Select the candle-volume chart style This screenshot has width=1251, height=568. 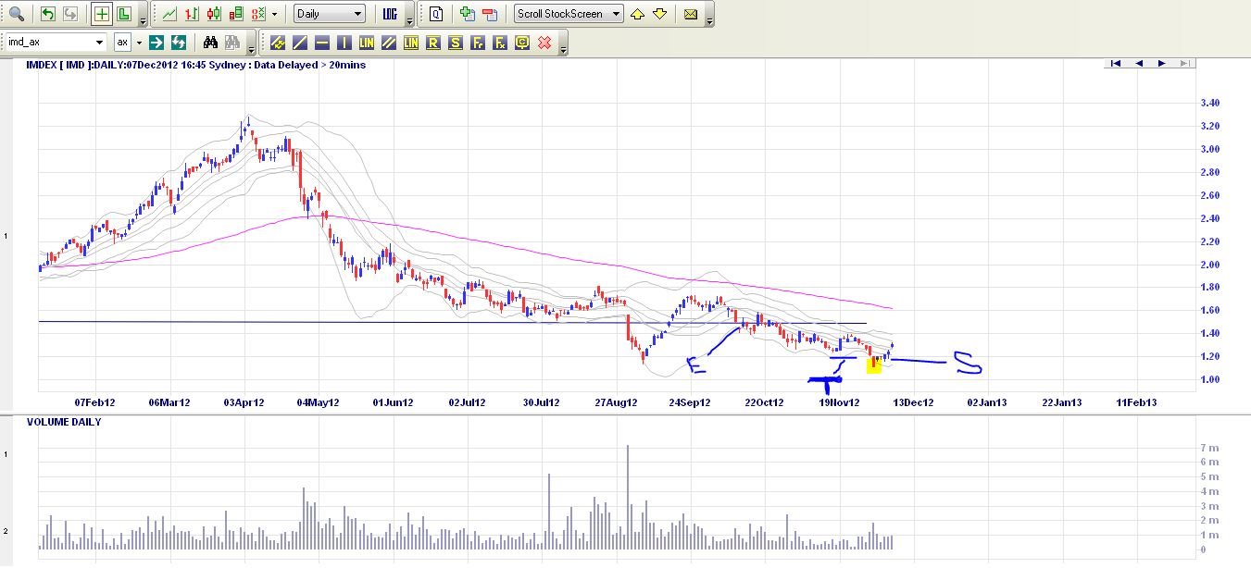236,14
